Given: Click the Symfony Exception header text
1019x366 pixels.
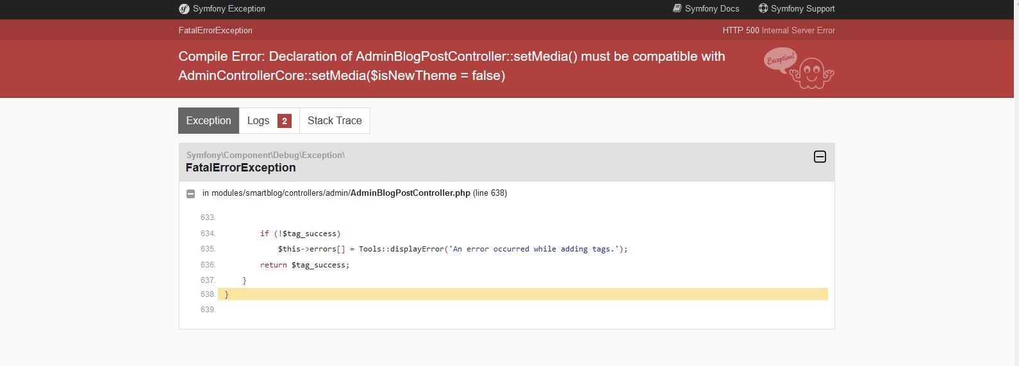Looking at the screenshot, I should click(x=229, y=9).
